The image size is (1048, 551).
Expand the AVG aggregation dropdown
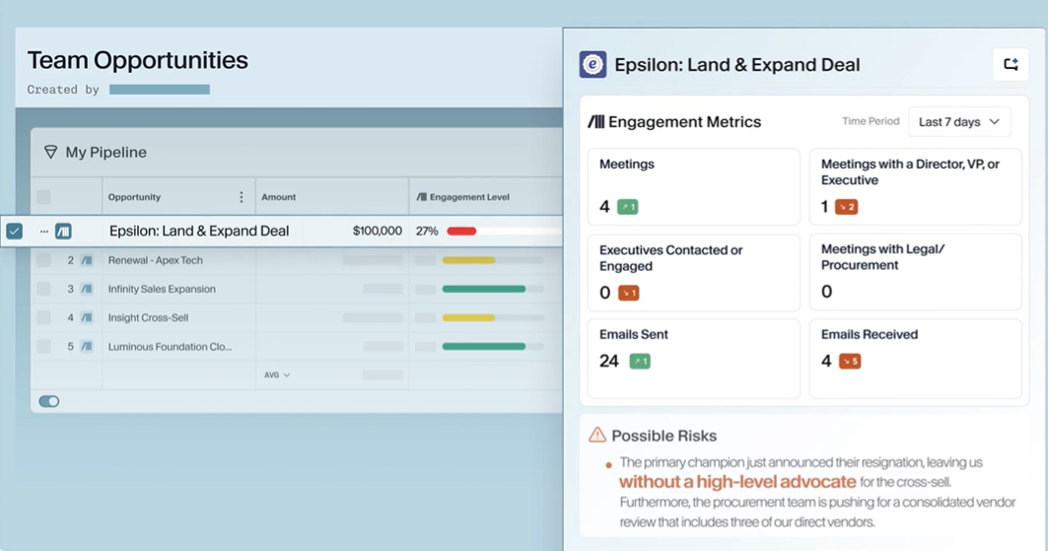point(277,376)
